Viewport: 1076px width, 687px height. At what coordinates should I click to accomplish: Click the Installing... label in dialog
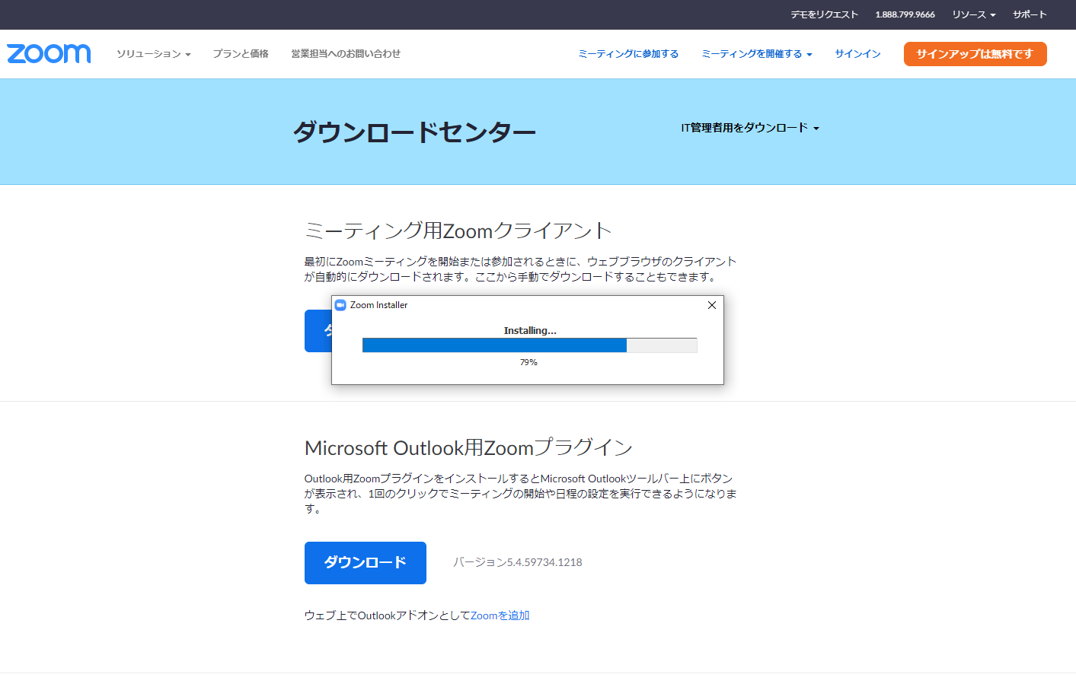pyautogui.click(x=530, y=330)
